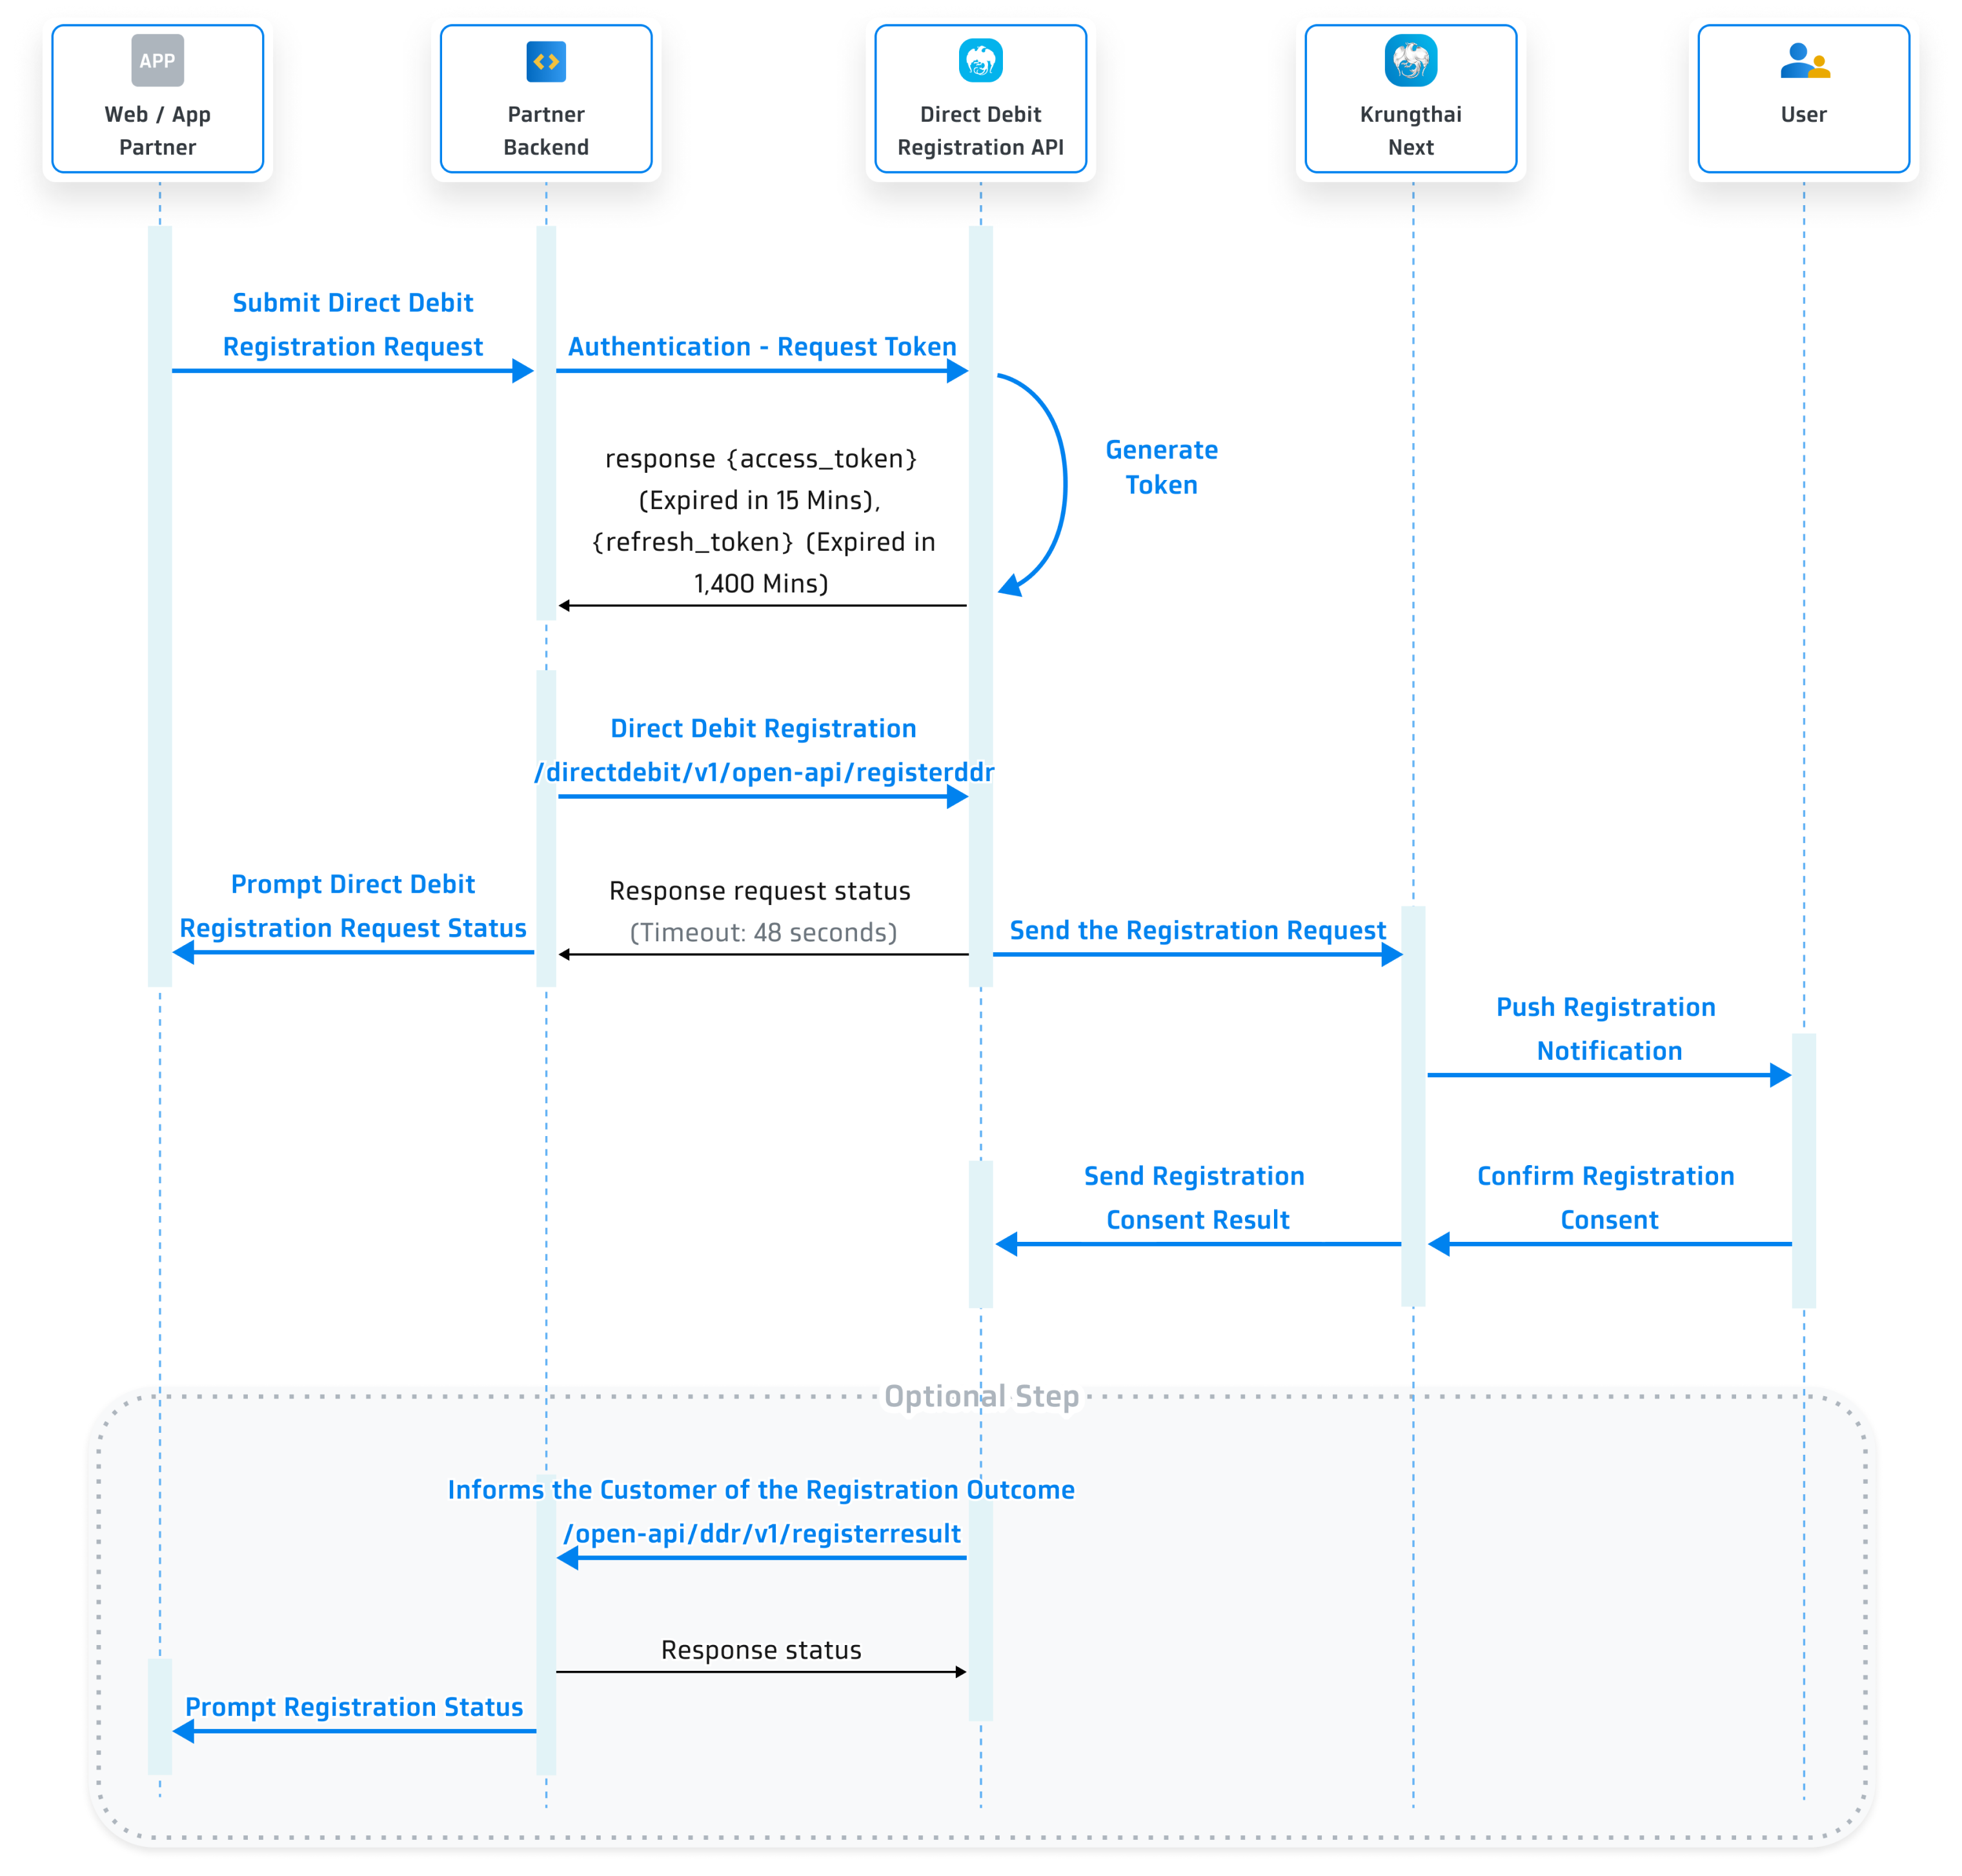Click the APP icon on Web / App Partner

tap(158, 60)
